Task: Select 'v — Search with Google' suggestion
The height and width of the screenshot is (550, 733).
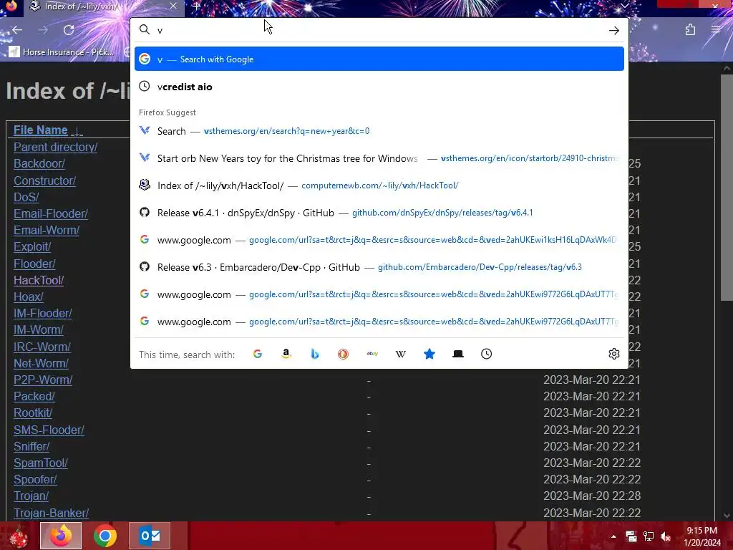Action: [x=379, y=59]
